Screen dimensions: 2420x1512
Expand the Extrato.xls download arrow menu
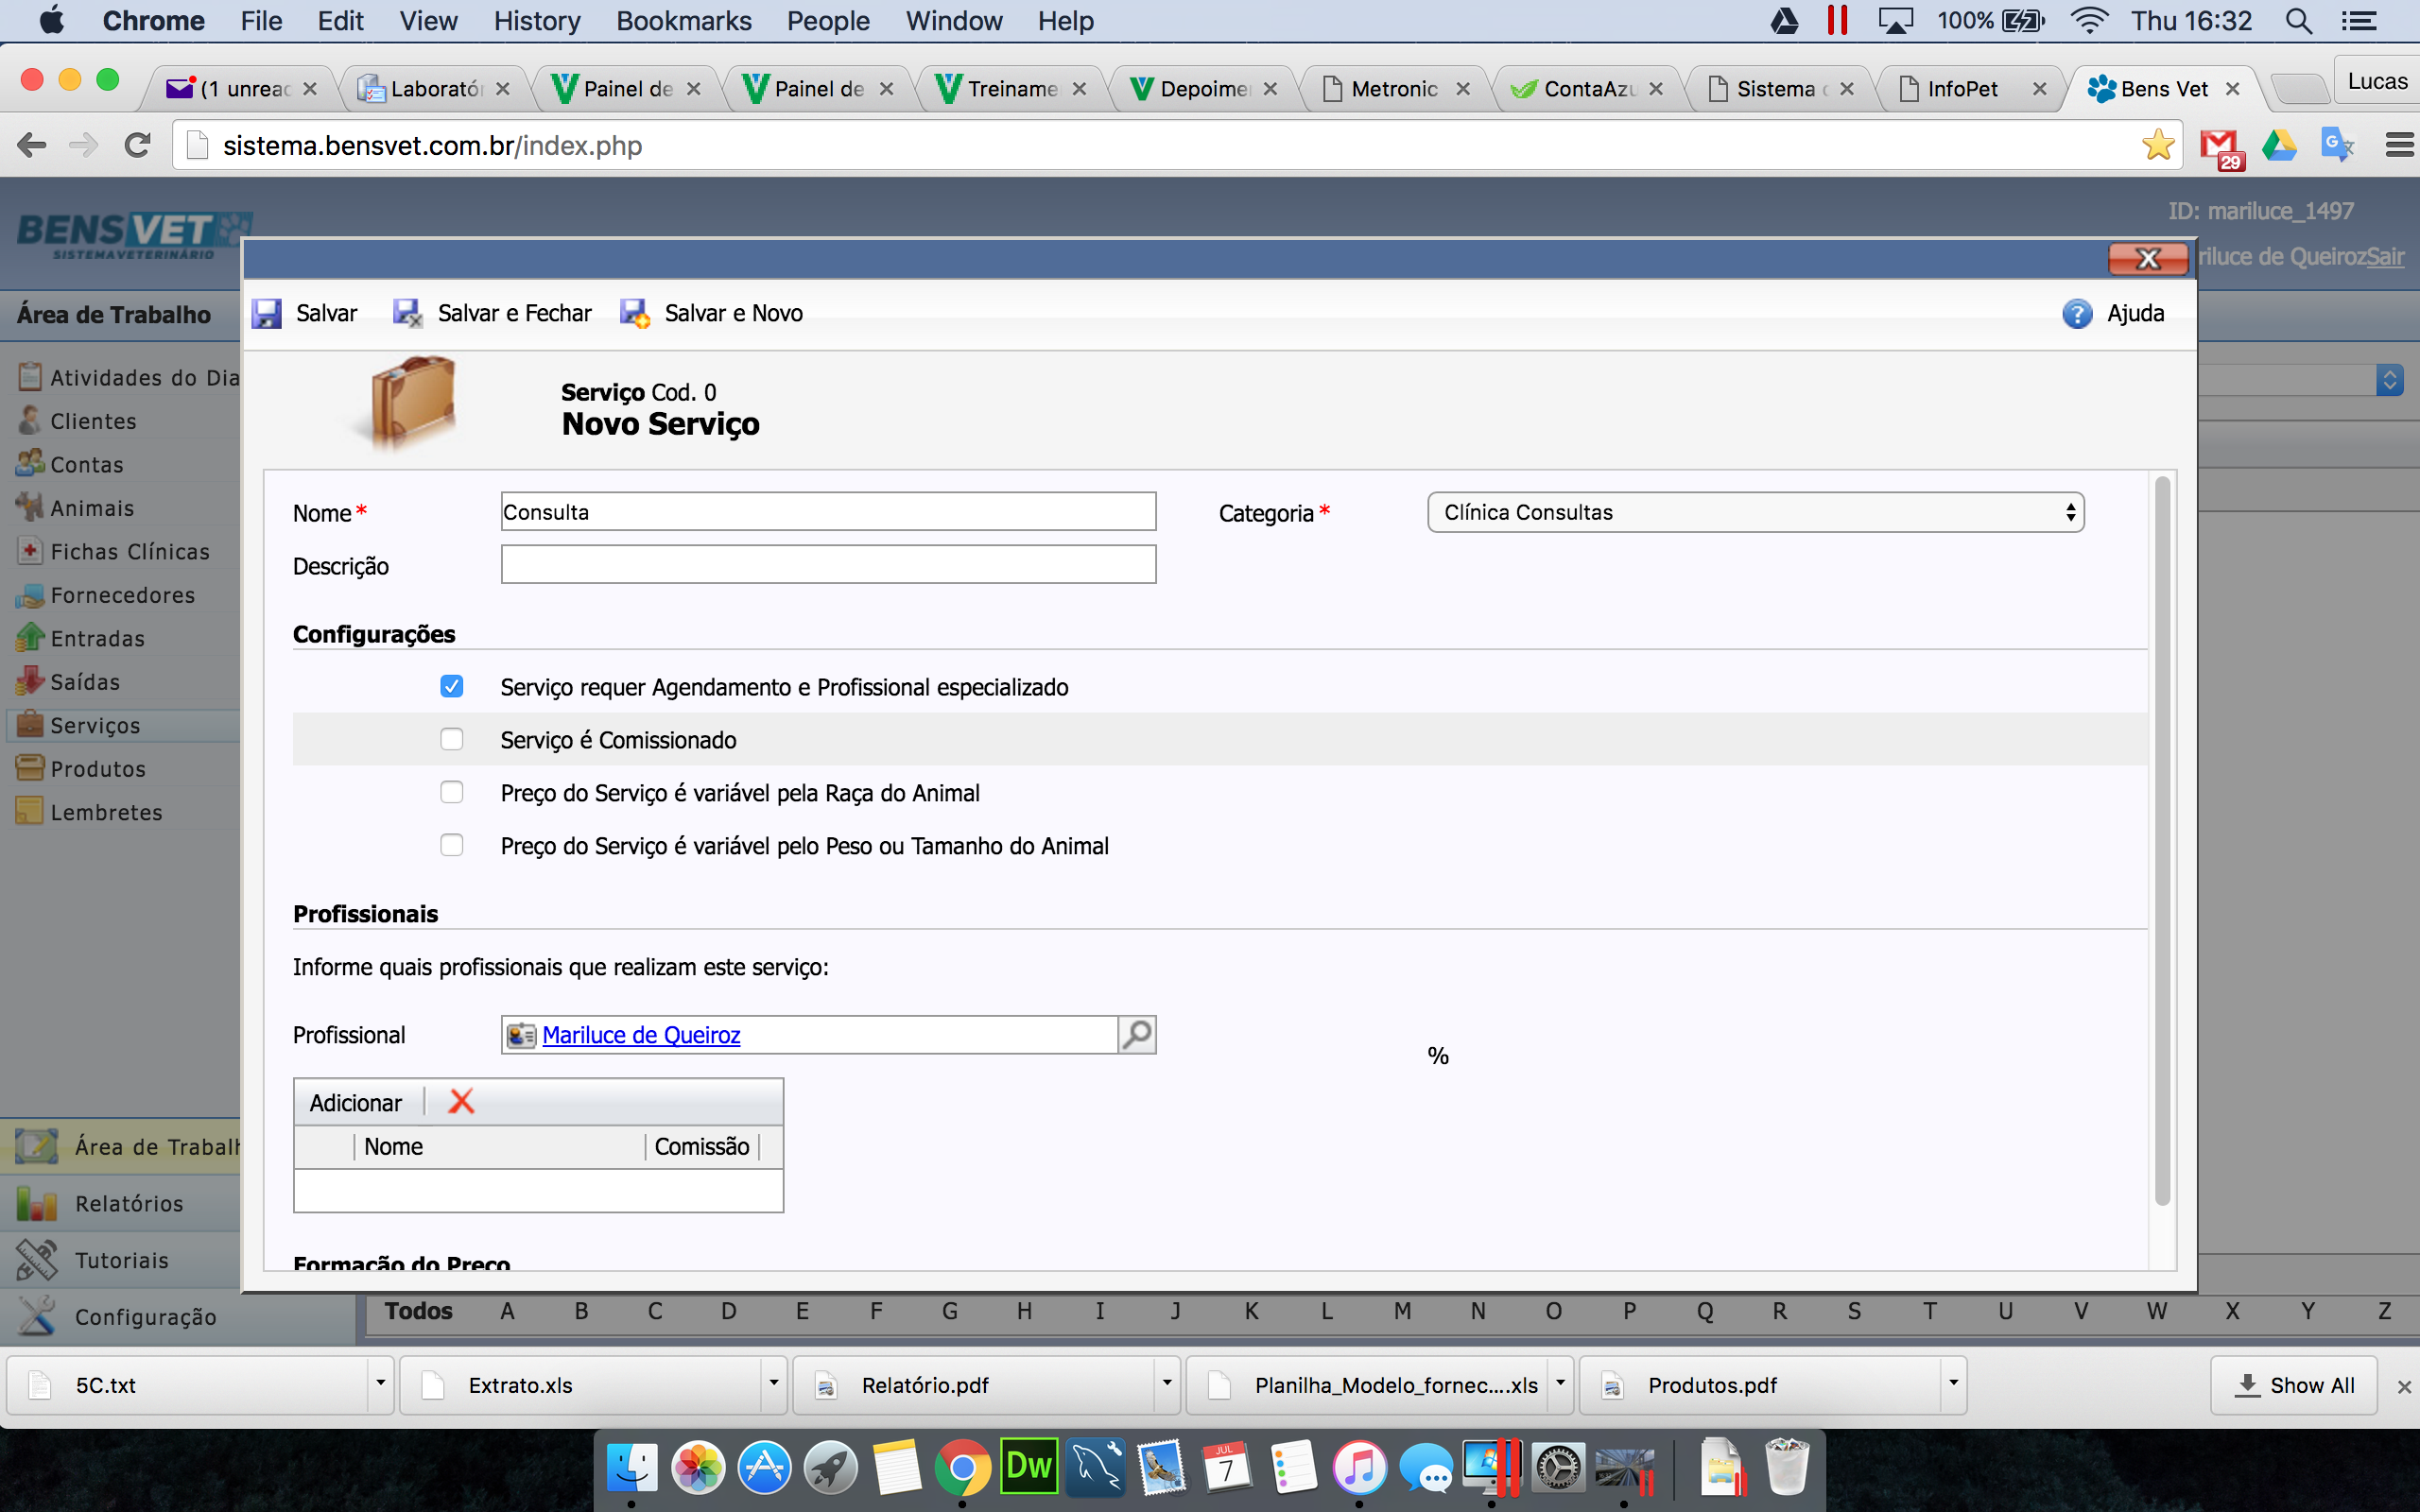point(773,1384)
